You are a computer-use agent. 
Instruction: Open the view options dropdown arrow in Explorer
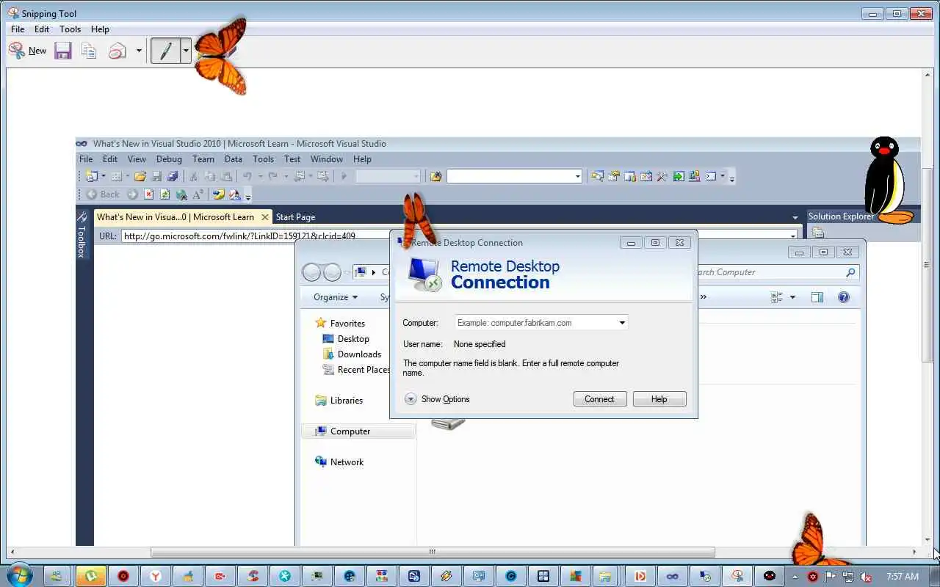792,297
